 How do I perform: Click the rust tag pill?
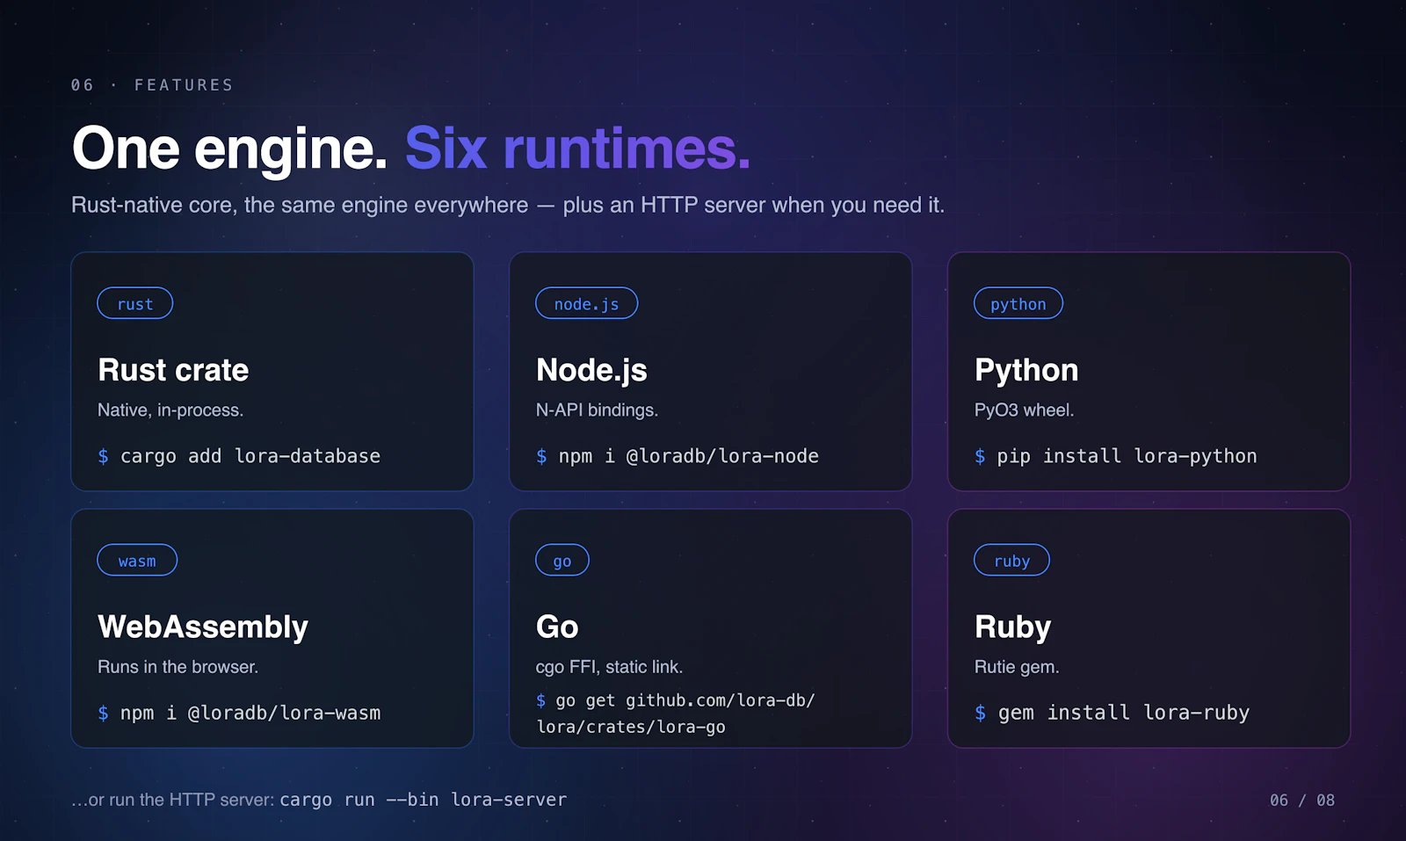pyautogui.click(x=134, y=303)
